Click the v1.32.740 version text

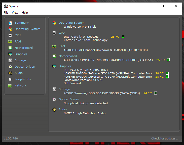click(x=11, y=138)
